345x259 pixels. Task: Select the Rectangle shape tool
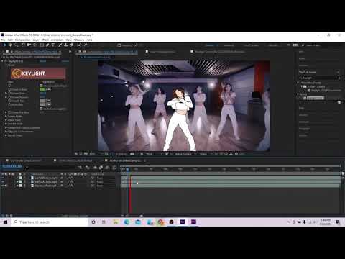[42, 45]
